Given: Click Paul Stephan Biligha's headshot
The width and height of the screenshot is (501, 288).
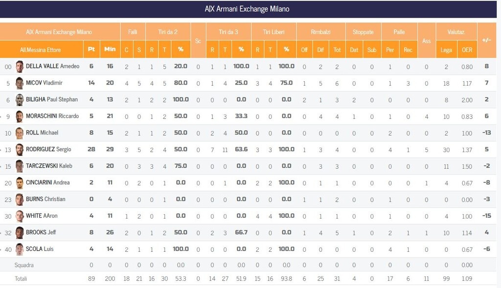Looking at the screenshot, I should click(x=20, y=100).
